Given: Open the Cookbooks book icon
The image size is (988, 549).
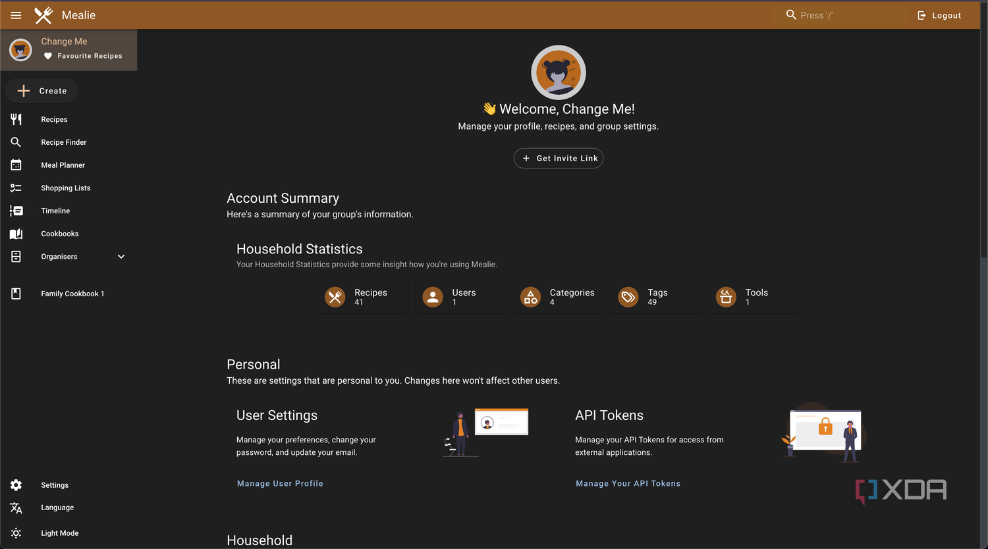Looking at the screenshot, I should click(16, 234).
